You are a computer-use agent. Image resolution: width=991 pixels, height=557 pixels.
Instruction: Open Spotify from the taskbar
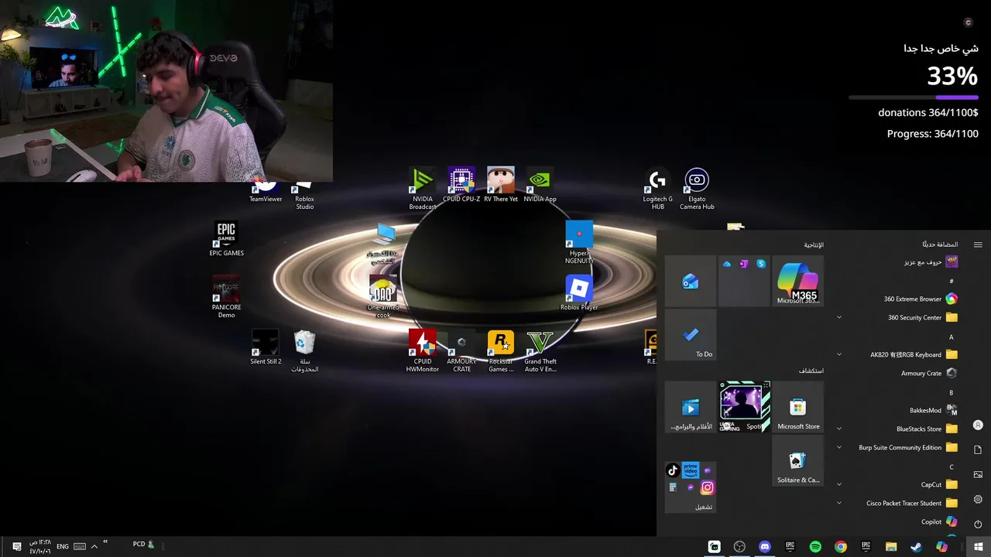pos(815,547)
